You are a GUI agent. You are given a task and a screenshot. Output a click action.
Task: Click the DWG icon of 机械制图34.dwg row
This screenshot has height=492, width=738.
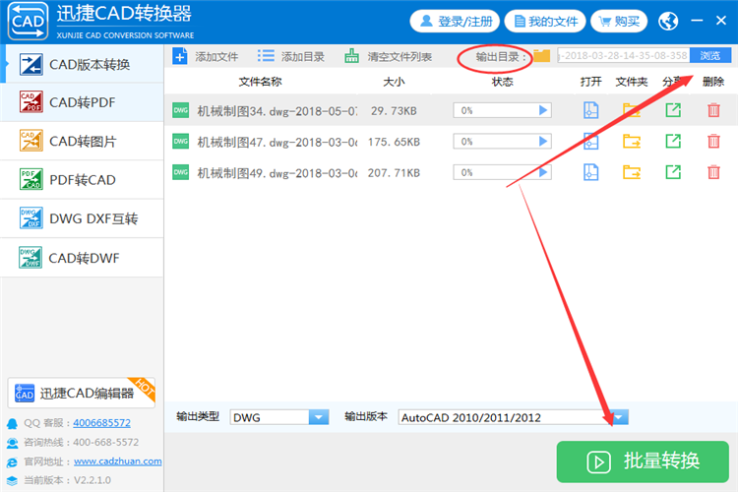181,110
